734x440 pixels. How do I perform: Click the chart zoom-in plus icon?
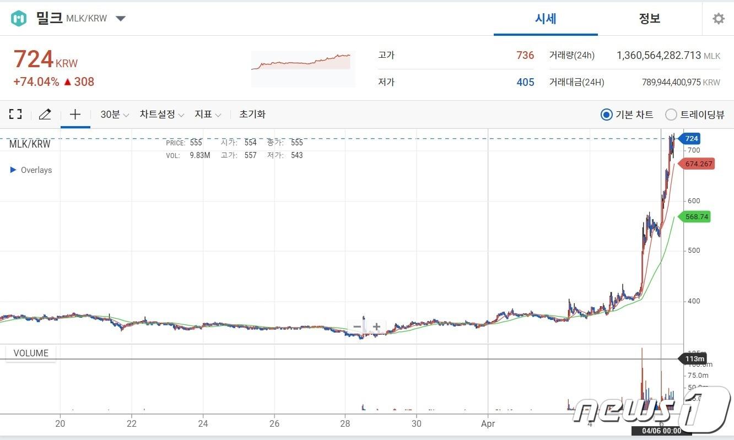[x=376, y=327]
